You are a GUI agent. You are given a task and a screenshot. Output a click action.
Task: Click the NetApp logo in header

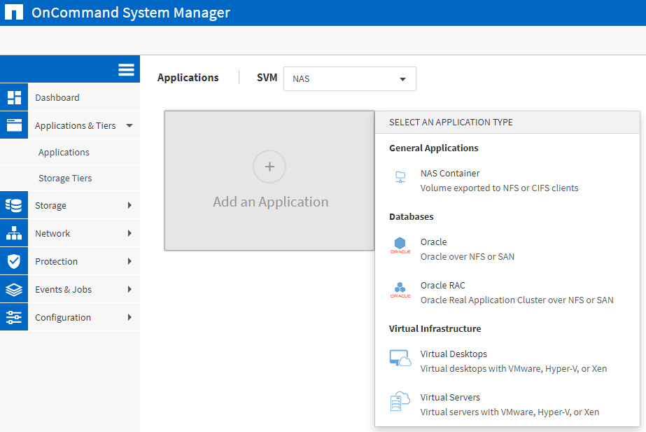click(13, 13)
